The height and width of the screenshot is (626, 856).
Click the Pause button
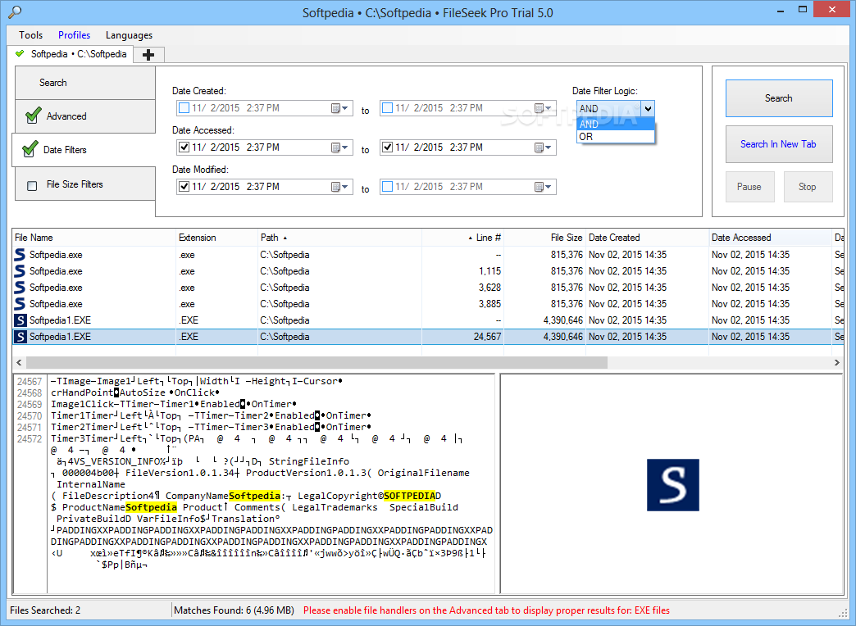click(749, 187)
